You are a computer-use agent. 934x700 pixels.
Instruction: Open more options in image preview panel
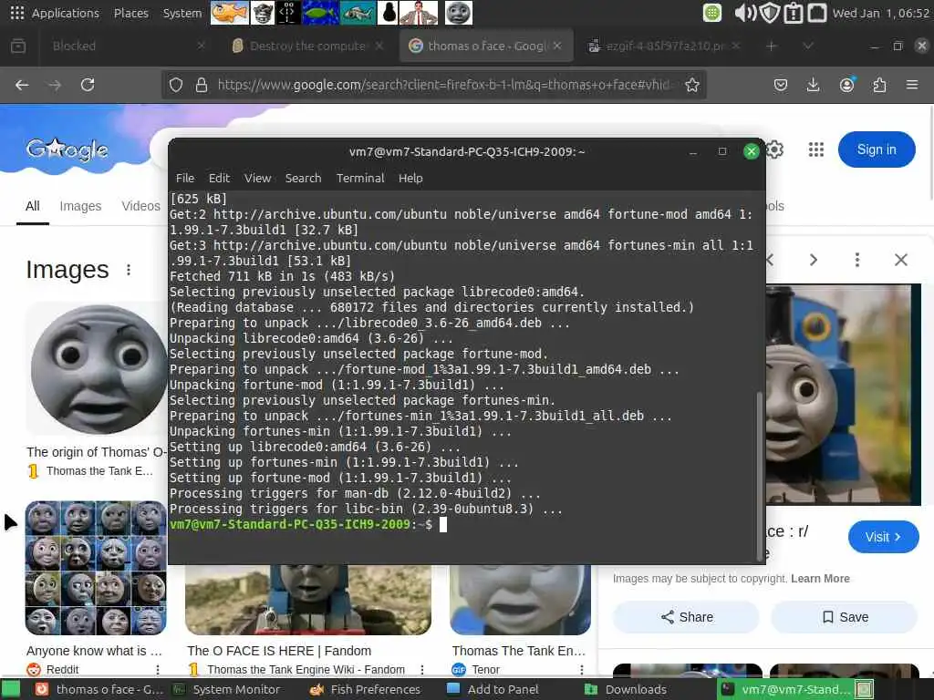(857, 260)
